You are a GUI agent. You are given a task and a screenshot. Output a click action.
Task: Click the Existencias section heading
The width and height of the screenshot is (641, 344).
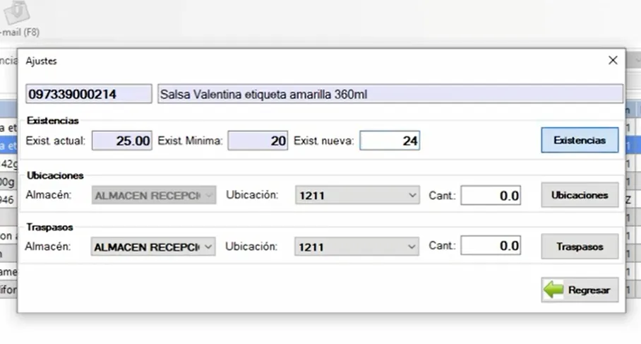pos(53,121)
